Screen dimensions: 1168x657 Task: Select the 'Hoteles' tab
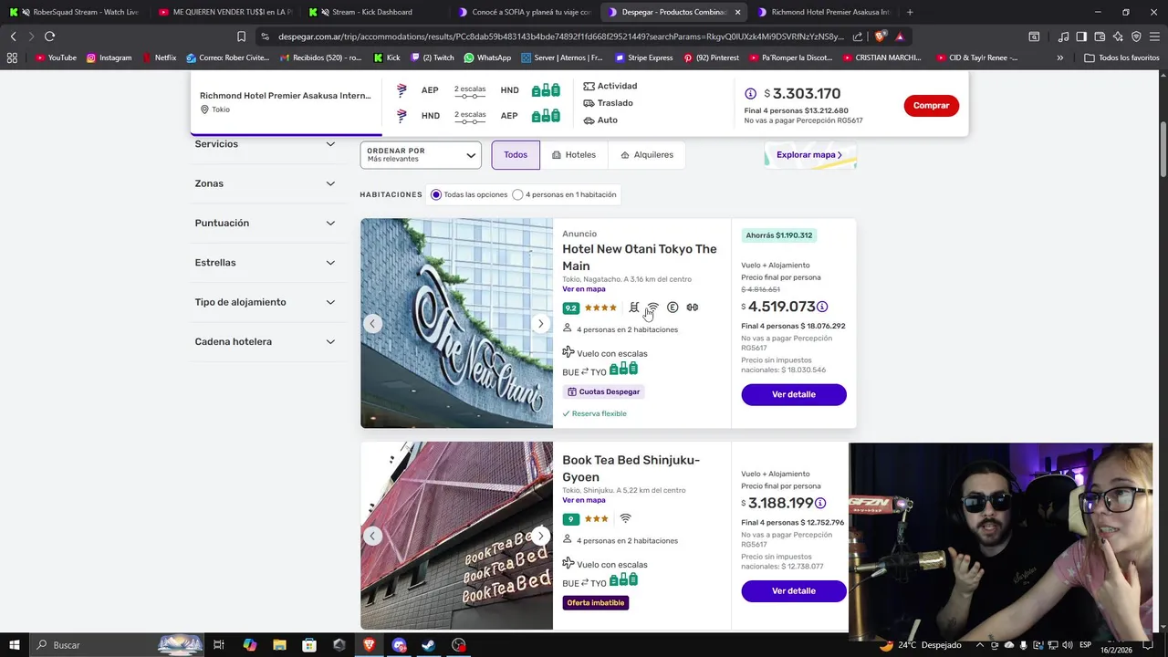[x=573, y=155]
